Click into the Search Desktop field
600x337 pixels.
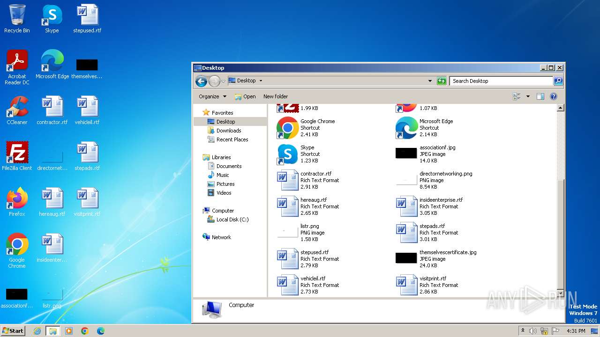(501, 81)
